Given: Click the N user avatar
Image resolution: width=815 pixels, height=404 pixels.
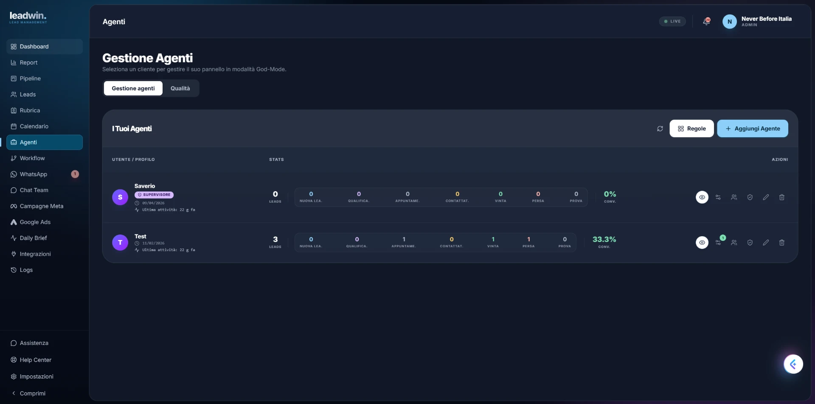Looking at the screenshot, I should (730, 22).
